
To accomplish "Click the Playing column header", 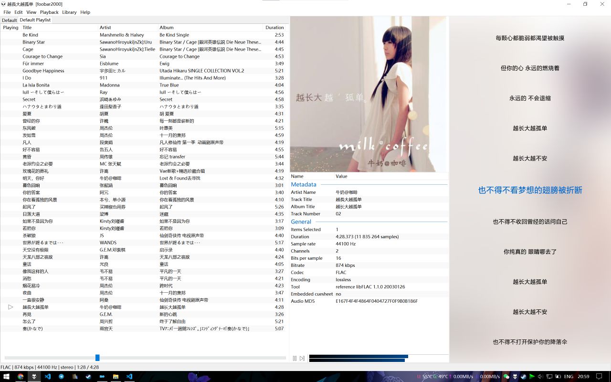I will (x=11, y=28).
